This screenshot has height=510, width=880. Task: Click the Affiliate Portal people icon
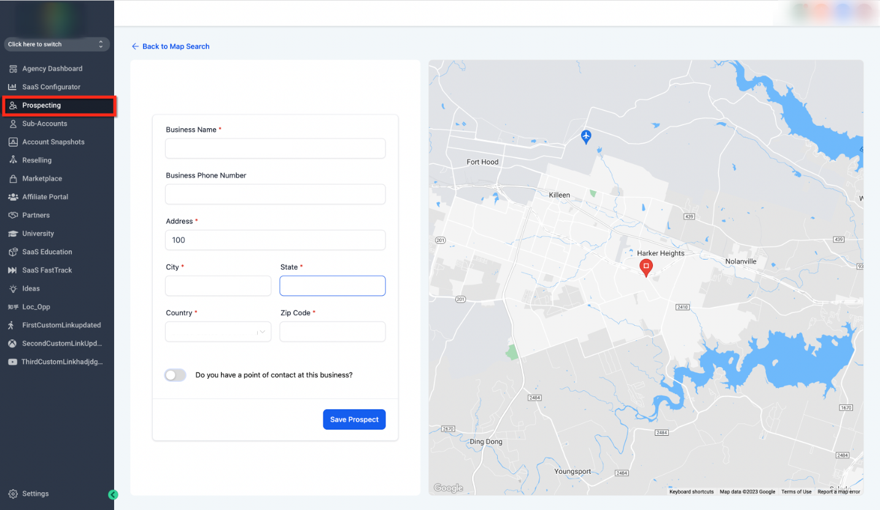click(x=13, y=197)
